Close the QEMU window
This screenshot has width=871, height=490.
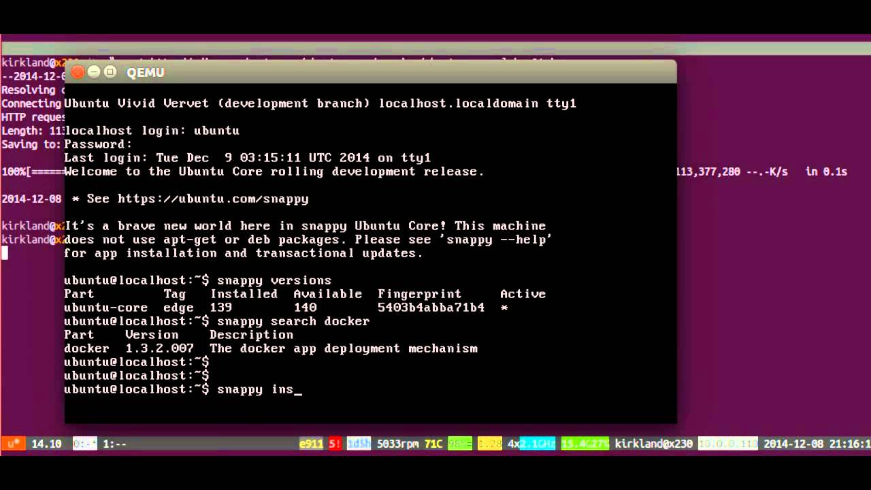pyautogui.click(x=78, y=72)
